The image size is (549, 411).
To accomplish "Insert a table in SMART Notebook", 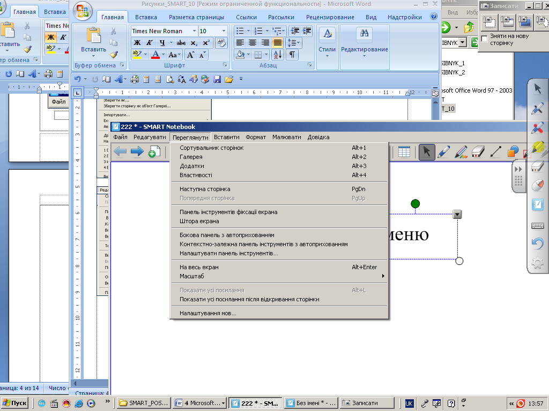I will click(x=404, y=153).
